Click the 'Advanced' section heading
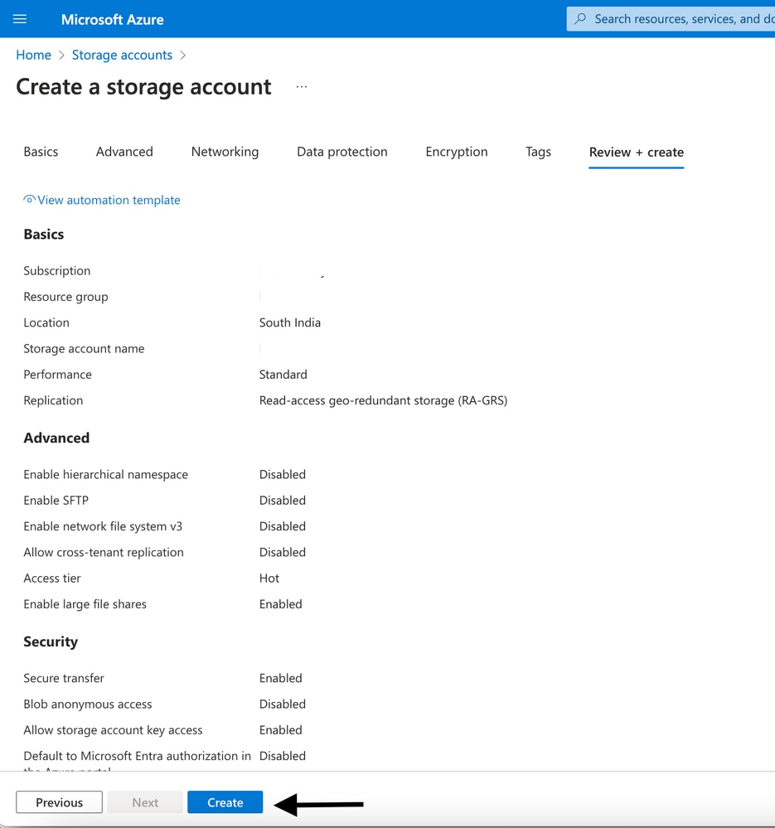 [56, 438]
